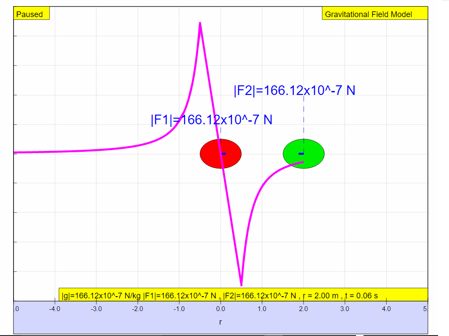Click the 4.0 tick on r axis
Viewport: 449px width, 336px height.
386,309
